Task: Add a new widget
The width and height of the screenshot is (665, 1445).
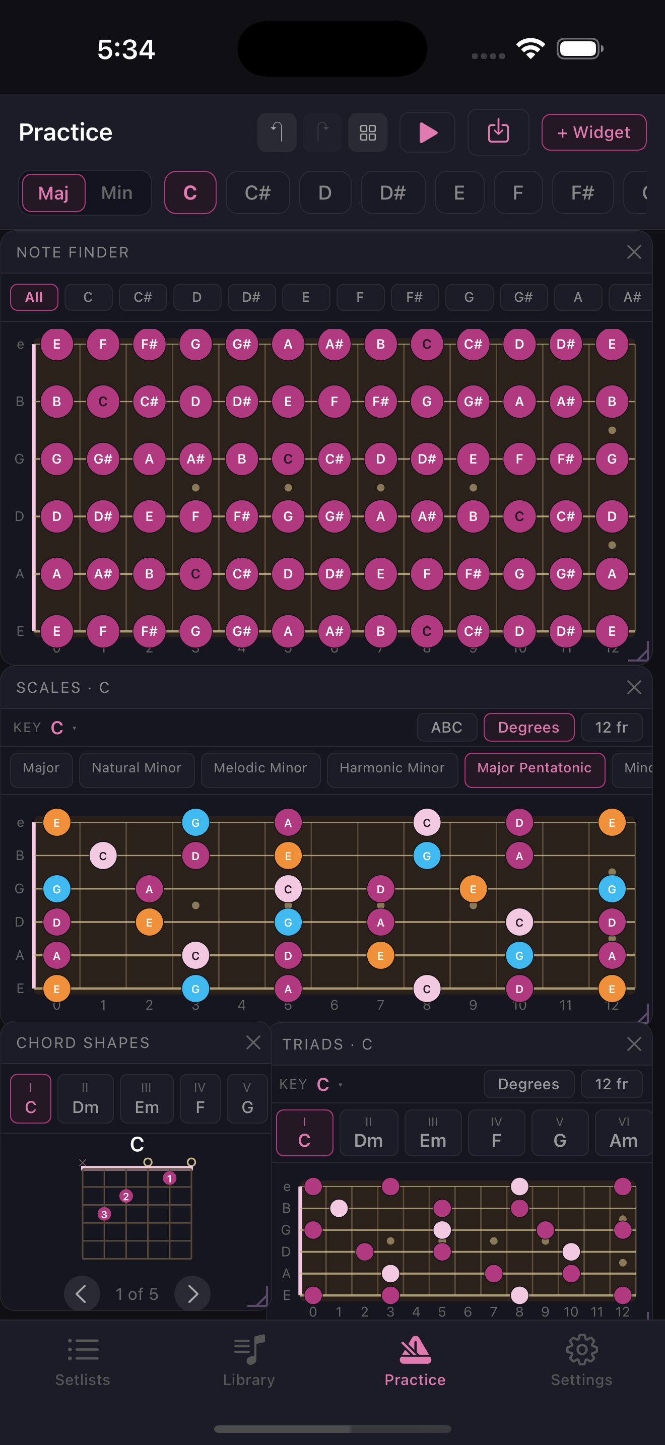Action: 594,133
